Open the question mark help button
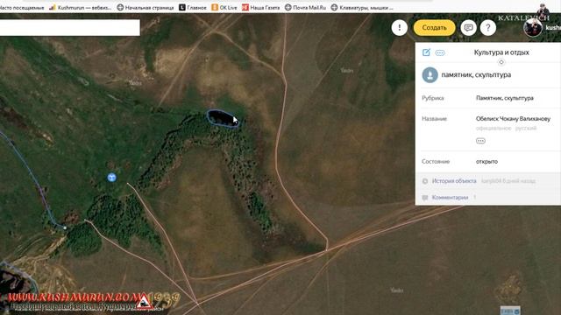 coord(488,27)
